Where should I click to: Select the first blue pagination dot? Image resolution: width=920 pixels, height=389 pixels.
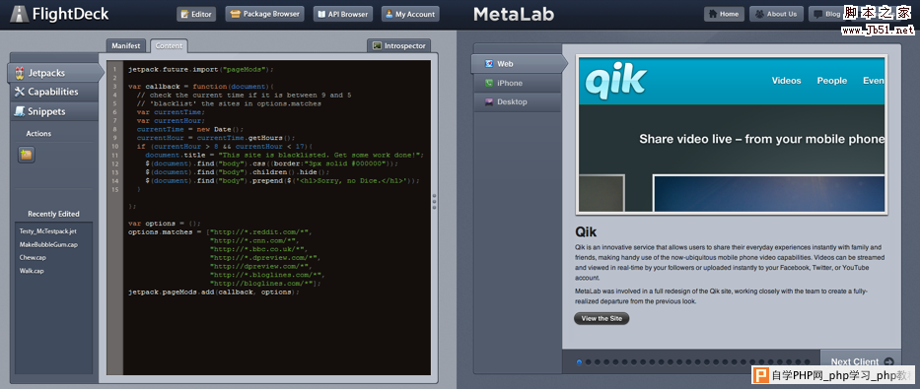click(579, 362)
